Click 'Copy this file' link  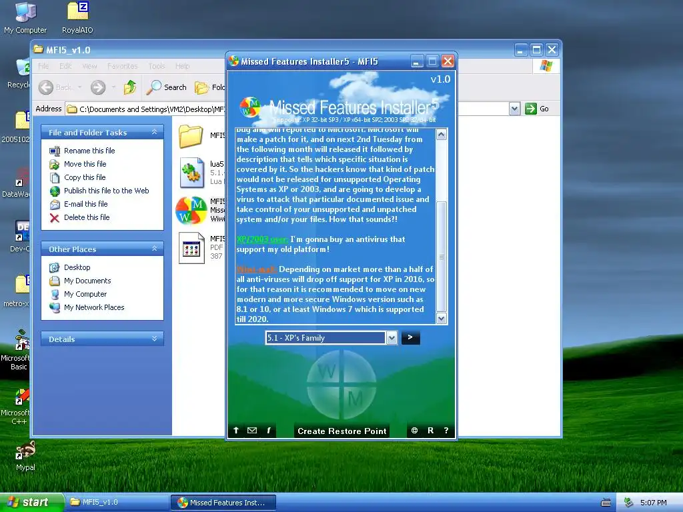pyautogui.click(x=85, y=177)
